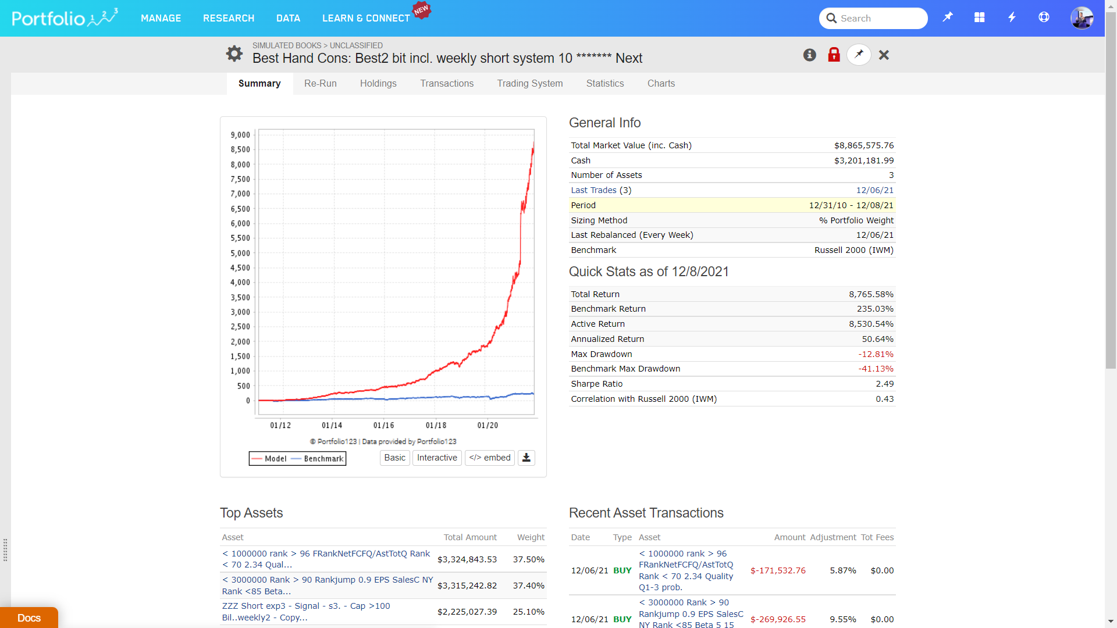Click the embed button
The width and height of the screenshot is (1117, 628).
click(x=489, y=458)
